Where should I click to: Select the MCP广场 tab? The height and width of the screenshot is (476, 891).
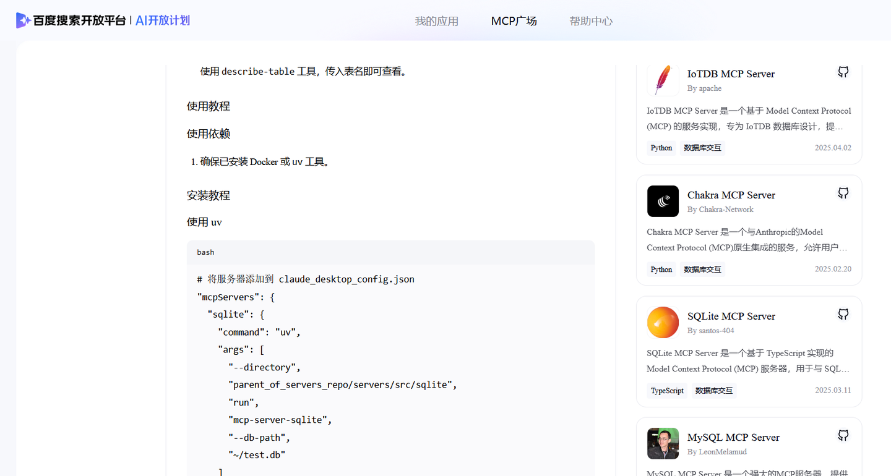pyautogui.click(x=514, y=21)
